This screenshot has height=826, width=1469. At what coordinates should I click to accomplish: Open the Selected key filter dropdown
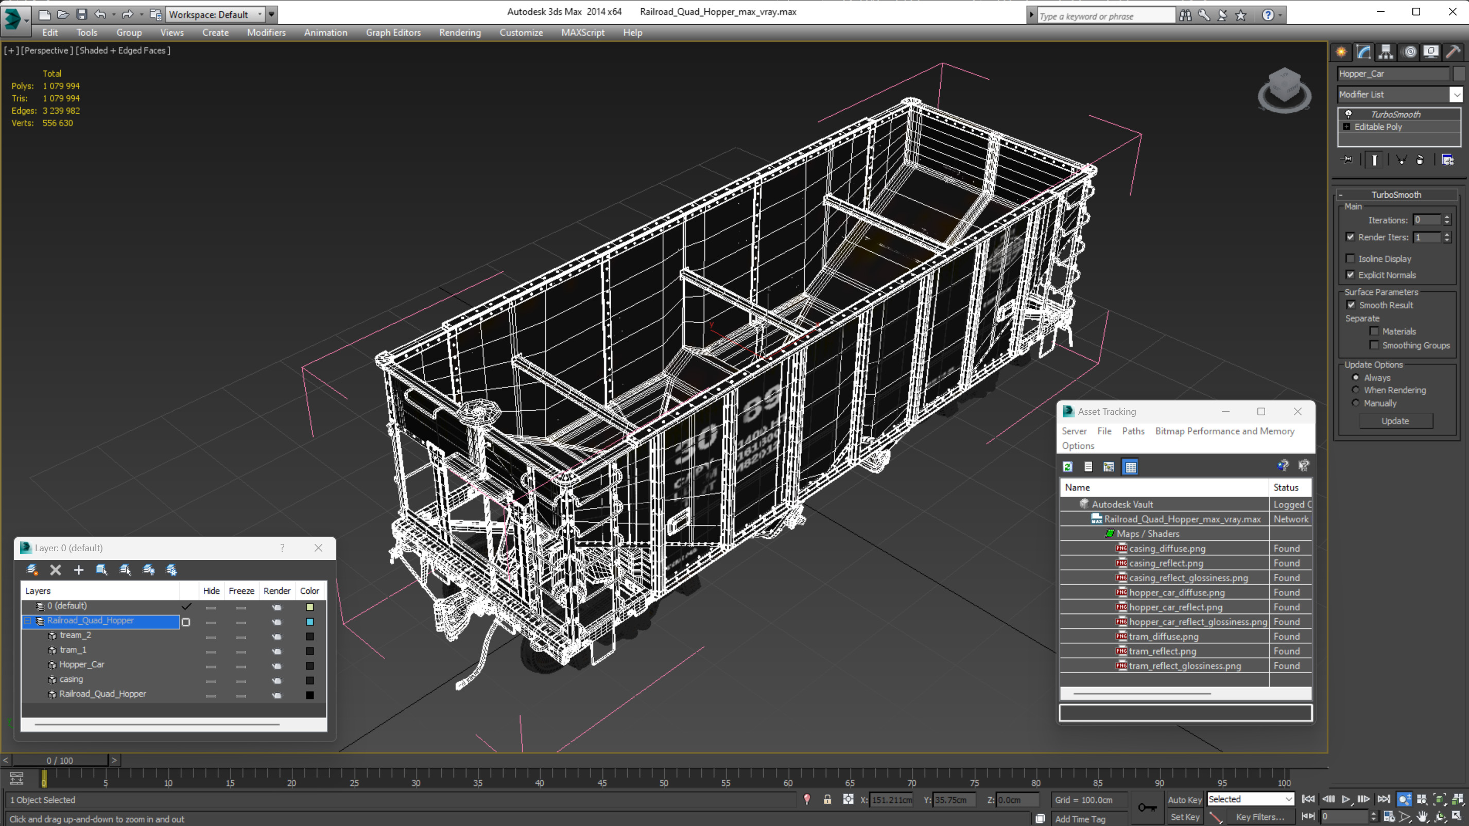1250,799
